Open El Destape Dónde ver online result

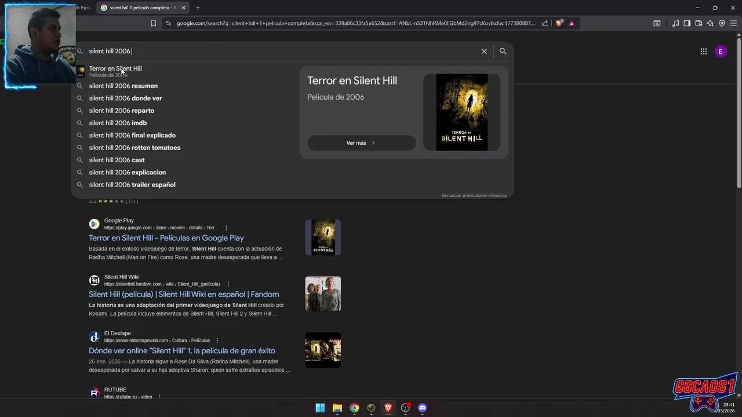click(182, 350)
